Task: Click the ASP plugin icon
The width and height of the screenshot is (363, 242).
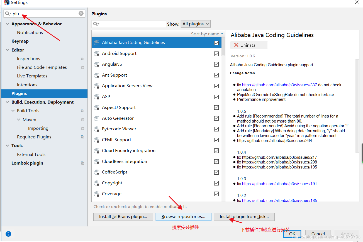Action: (97, 97)
